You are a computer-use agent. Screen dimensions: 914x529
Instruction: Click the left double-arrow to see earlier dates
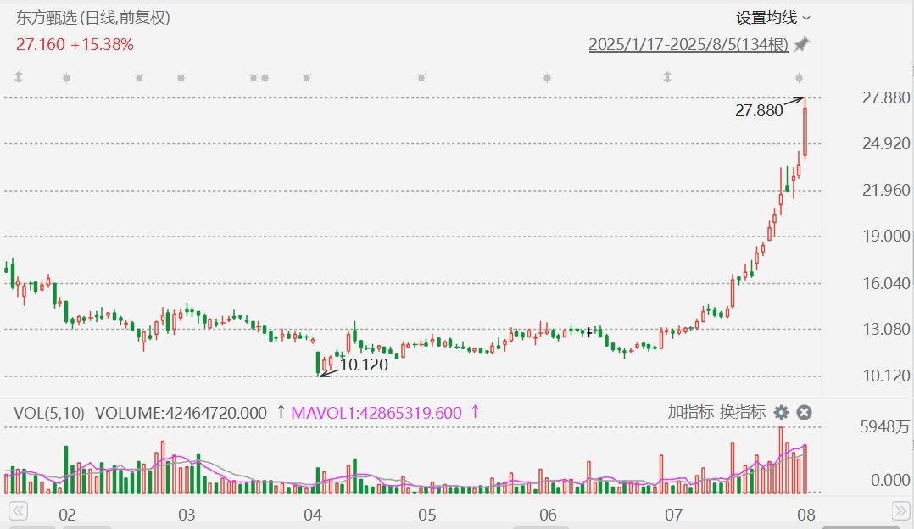18,511
